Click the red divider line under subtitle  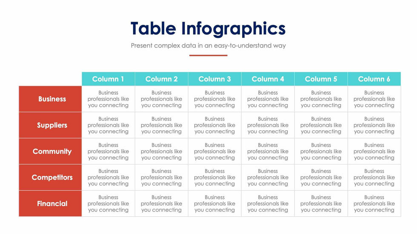click(x=208, y=55)
